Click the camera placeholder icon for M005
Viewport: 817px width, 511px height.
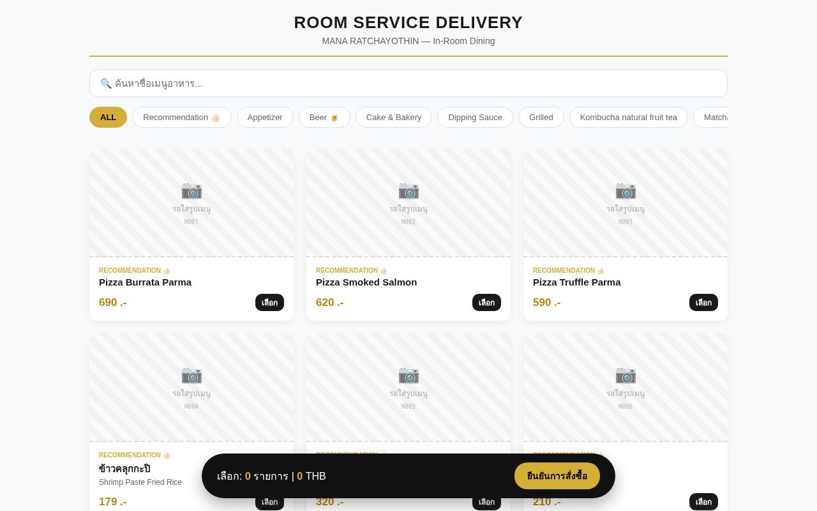click(x=408, y=374)
